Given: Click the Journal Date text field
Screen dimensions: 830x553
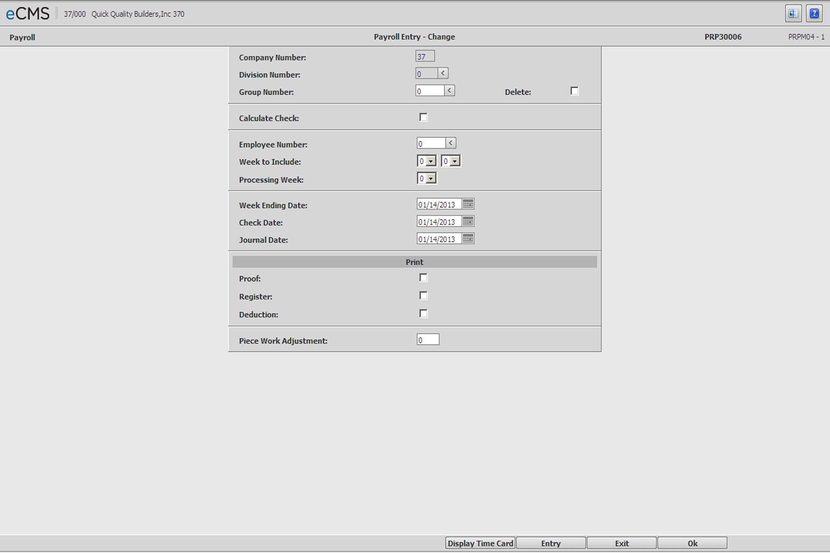Looking at the screenshot, I should 439,238.
